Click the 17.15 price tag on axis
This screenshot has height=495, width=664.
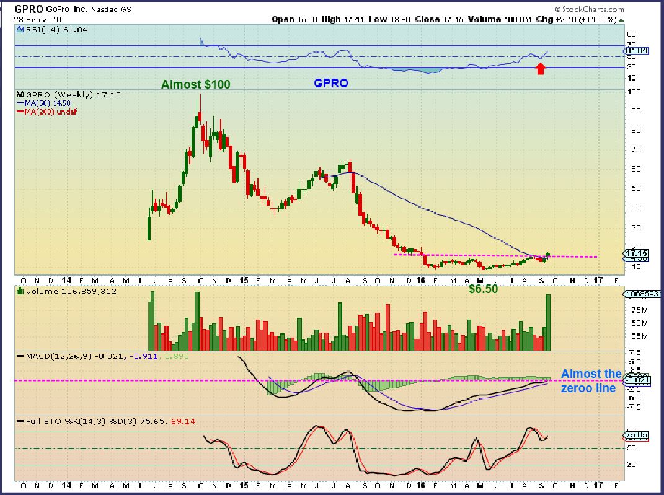pyautogui.click(x=637, y=253)
